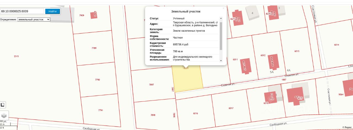
Task: Select parcel labeled 6012
Action: [263, 55]
